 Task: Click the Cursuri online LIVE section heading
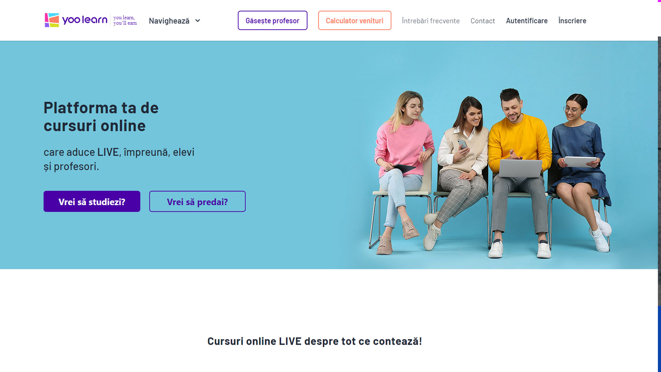pos(315,341)
